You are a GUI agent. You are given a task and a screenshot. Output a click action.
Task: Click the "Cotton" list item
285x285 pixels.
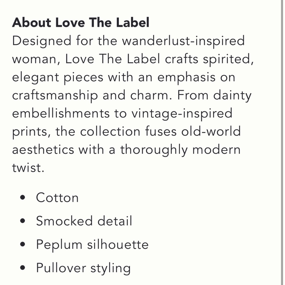(x=57, y=198)
